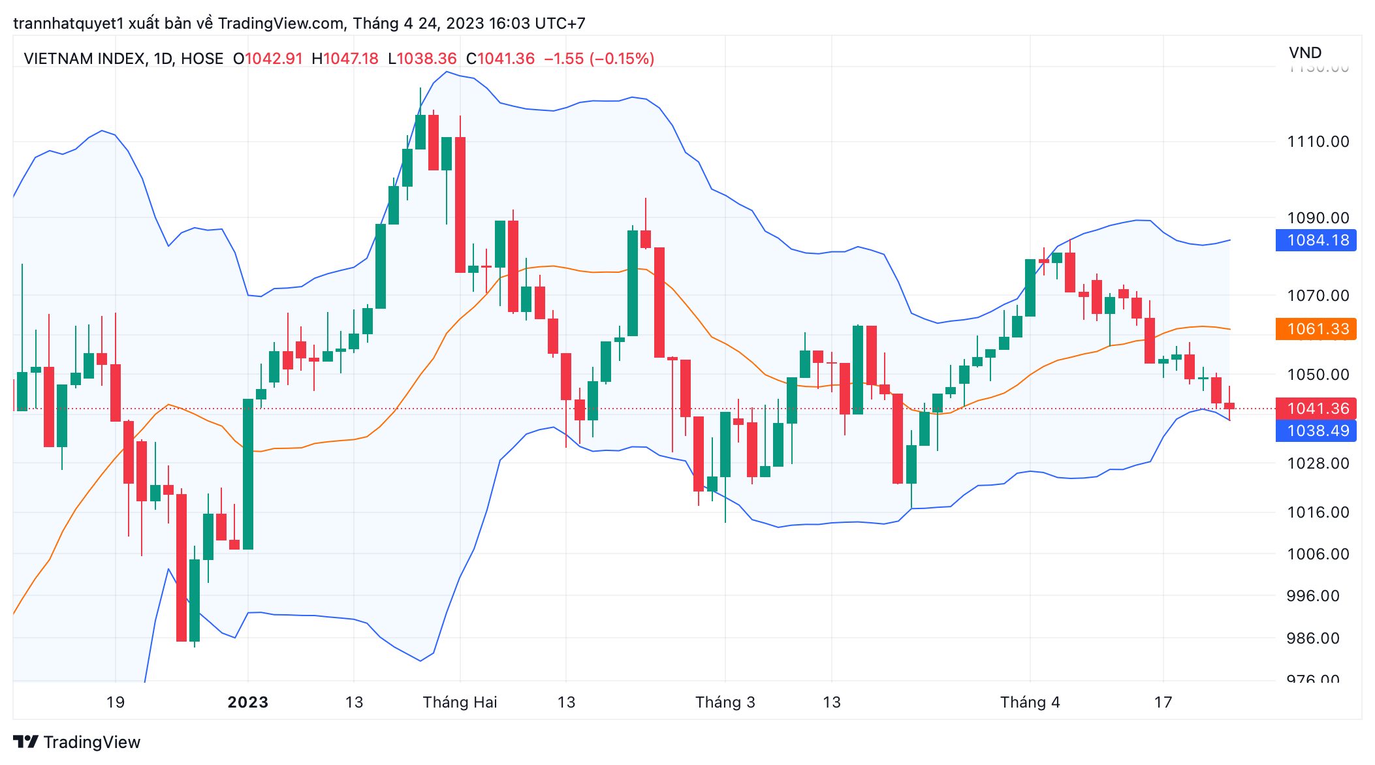This screenshot has height=765, width=1375.
Task: Click the 1090.00 price axis label
Action: tap(1318, 218)
